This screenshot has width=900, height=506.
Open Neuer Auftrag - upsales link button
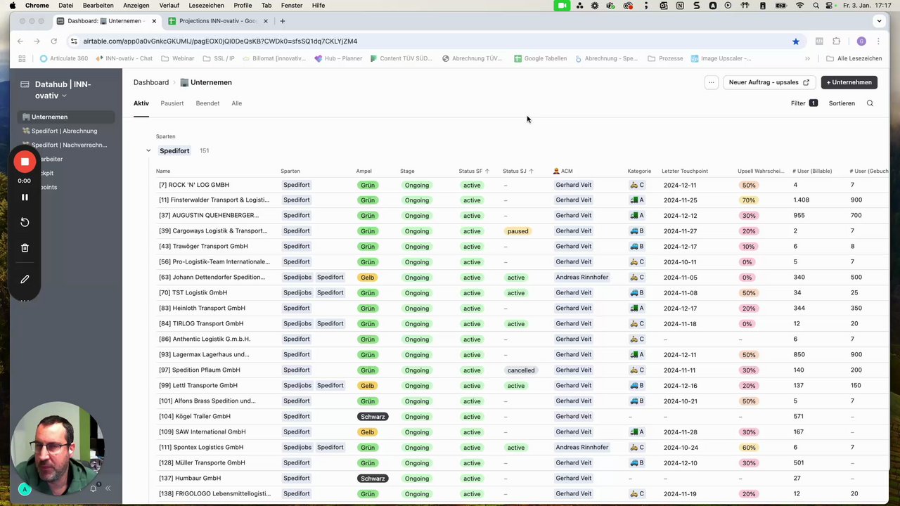pyautogui.click(x=769, y=82)
